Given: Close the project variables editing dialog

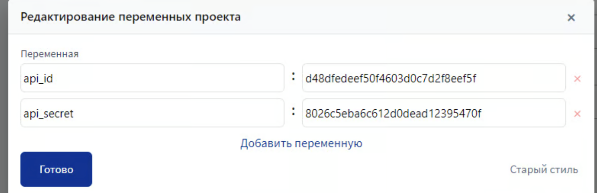Looking at the screenshot, I should click(571, 18).
